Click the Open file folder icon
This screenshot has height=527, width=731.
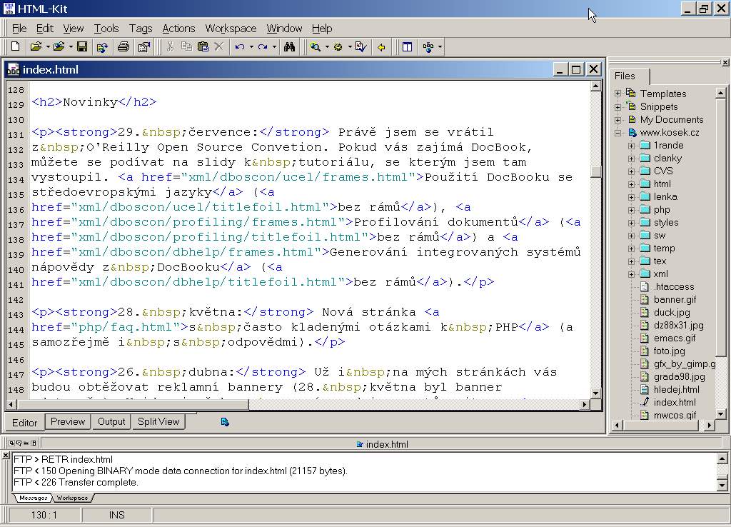pos(36,46)
